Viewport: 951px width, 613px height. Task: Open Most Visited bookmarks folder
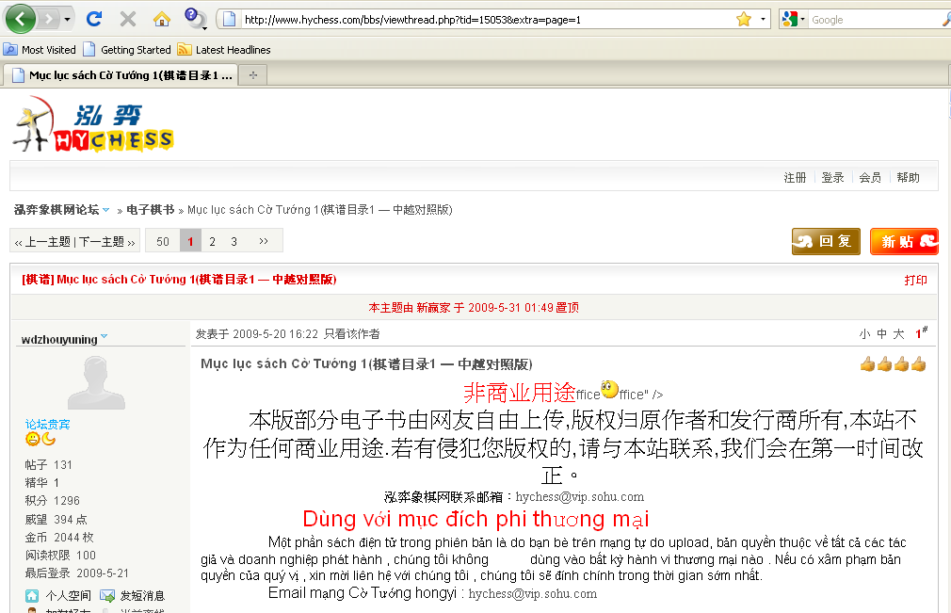click(40, 50)
